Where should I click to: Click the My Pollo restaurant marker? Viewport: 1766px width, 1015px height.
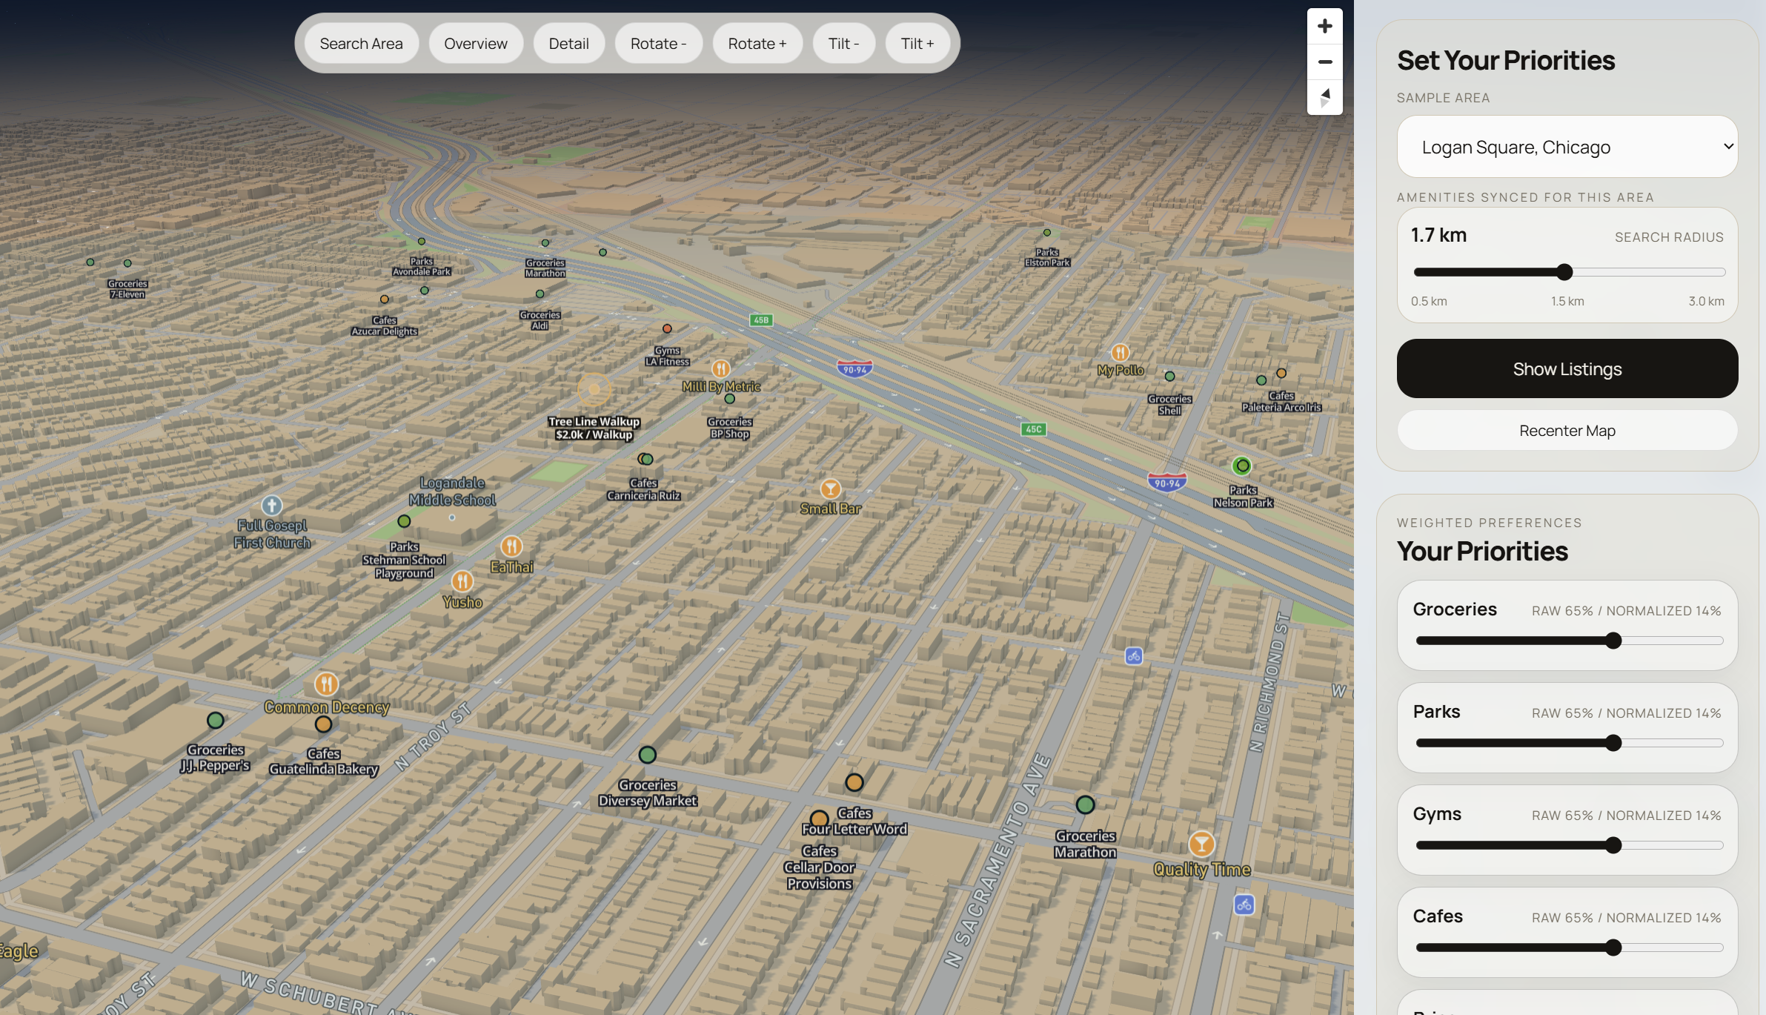tap(1120, 352)
